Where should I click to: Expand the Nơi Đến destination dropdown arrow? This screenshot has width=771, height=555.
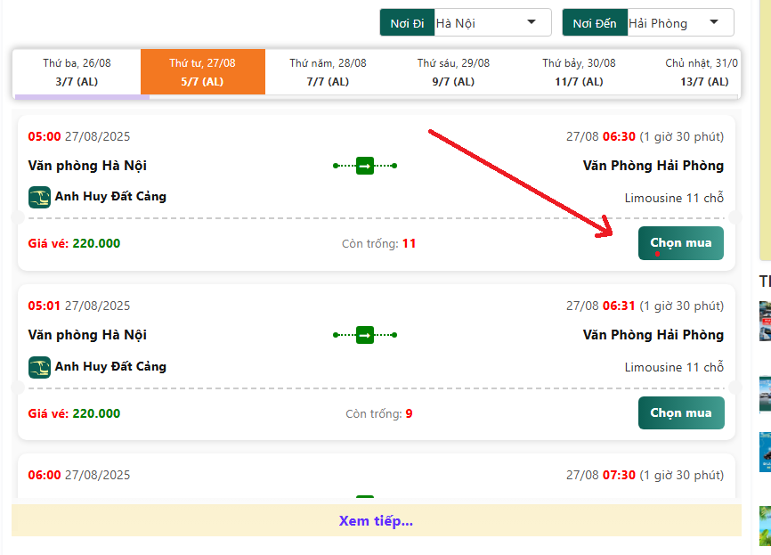click(714, 22)
